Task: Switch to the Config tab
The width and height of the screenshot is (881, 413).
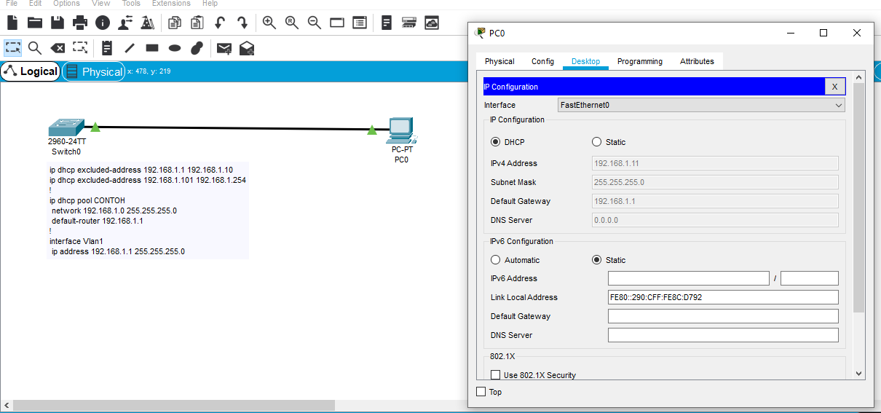Action: pyautogui.click(x=542, y=61)
